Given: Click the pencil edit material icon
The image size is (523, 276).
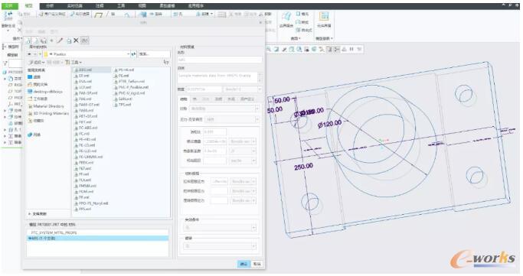Looking at the screenshot, I should (x=60, y=41).
